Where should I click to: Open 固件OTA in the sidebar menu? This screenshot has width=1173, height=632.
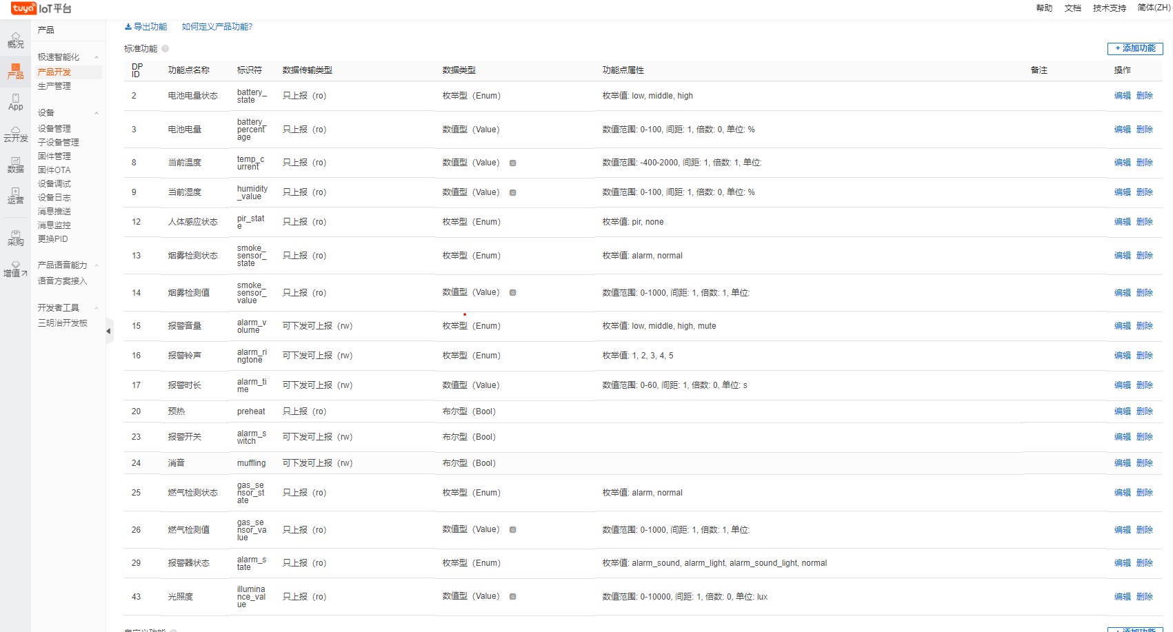[x=54, y=170]
